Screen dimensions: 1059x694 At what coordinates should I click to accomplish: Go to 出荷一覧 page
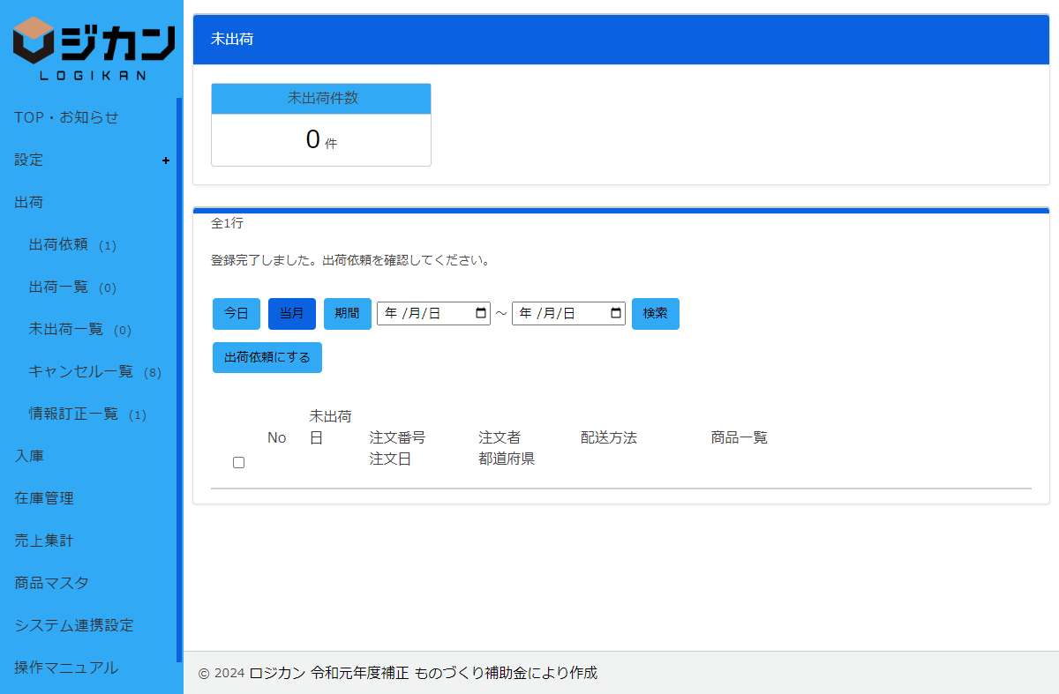tap(58, 287)
